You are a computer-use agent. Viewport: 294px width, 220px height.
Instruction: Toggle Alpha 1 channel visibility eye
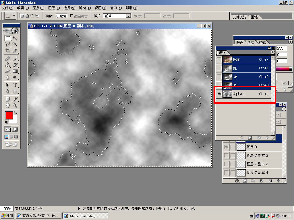[x=219, y=94]
